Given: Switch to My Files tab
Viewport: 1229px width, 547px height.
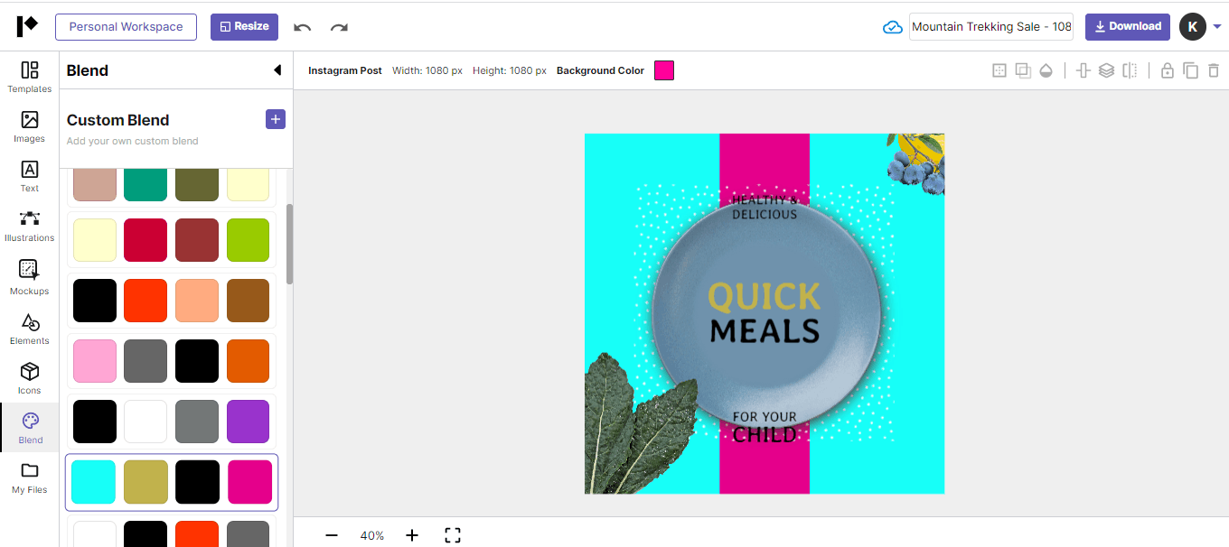Looking at the screenshot, I should coord(30,477).
